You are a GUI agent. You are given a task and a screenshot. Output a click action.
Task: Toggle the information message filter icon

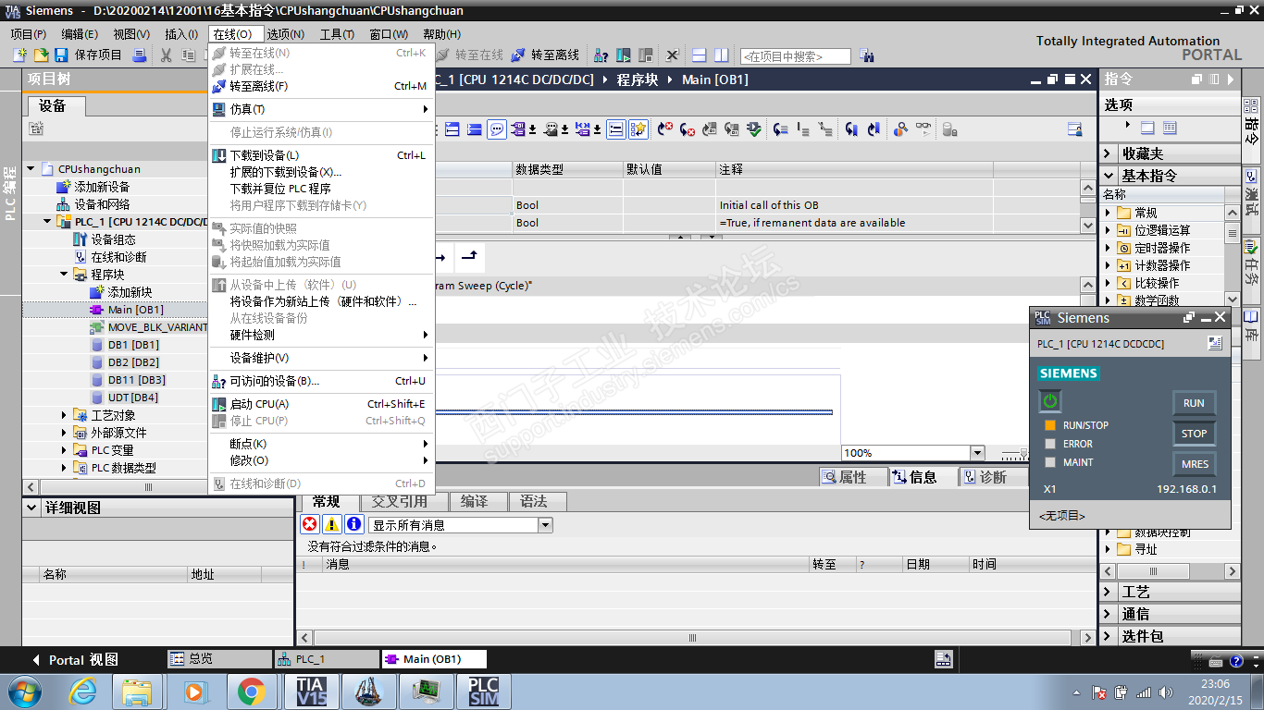click(x=354, y=524)
